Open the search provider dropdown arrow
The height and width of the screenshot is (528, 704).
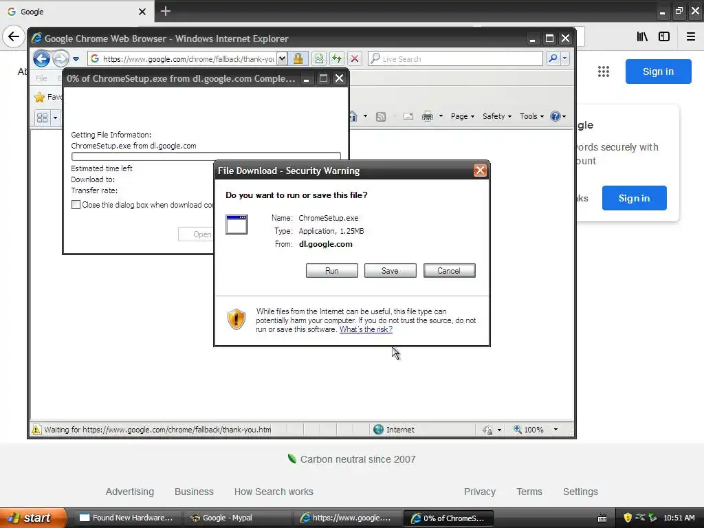(x=565, y=58)
